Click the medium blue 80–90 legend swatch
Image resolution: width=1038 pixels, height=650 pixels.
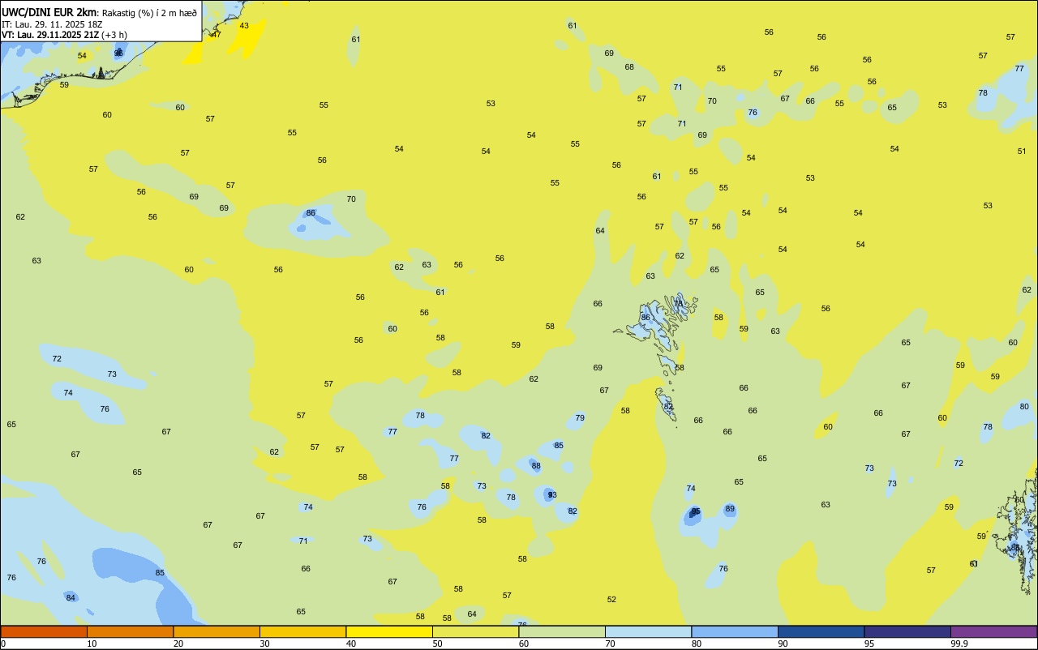735,631
